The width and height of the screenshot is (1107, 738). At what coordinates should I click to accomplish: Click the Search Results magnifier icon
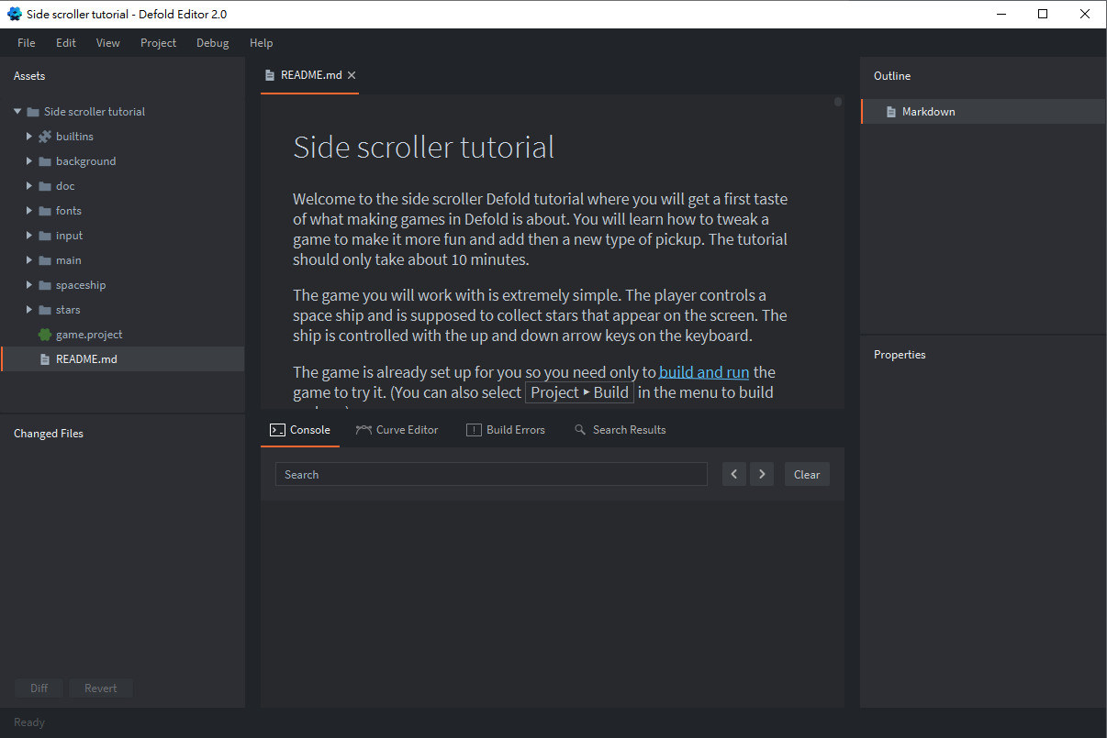[580, 430]
